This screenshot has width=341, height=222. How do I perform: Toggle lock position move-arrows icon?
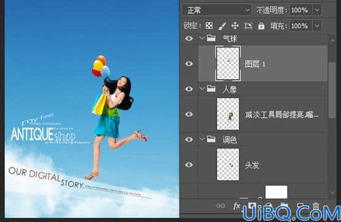coord(235,26)
